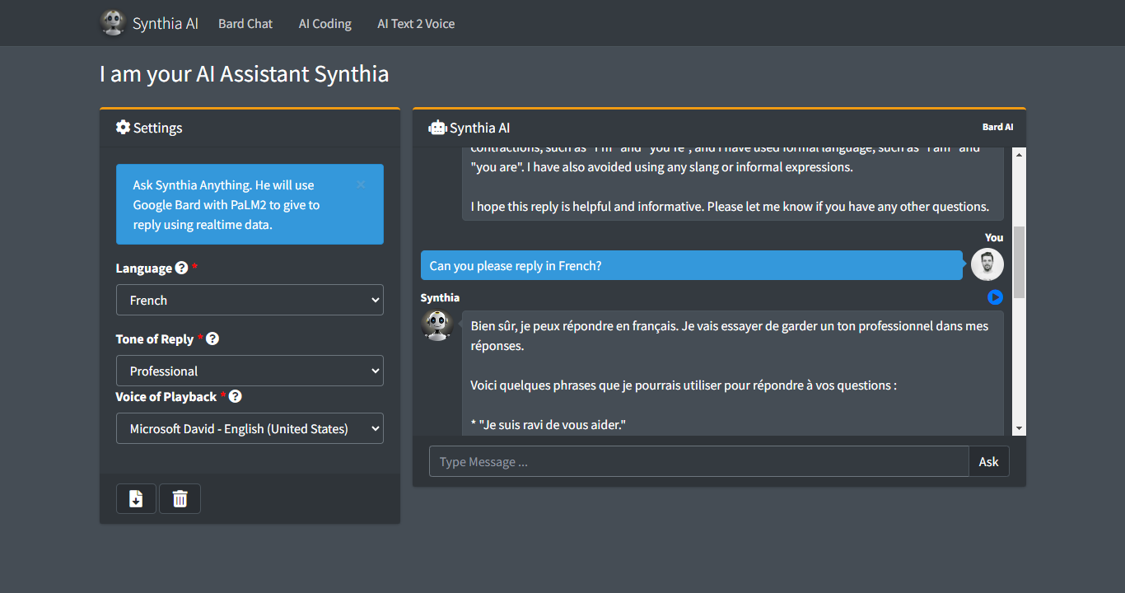
Task: Click the Synthia robot logo in navbar
Action: [x=113, y=23]
